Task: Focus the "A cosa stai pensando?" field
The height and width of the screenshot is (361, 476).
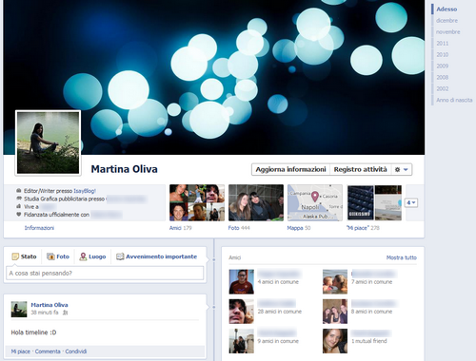Action: [105, 273]
